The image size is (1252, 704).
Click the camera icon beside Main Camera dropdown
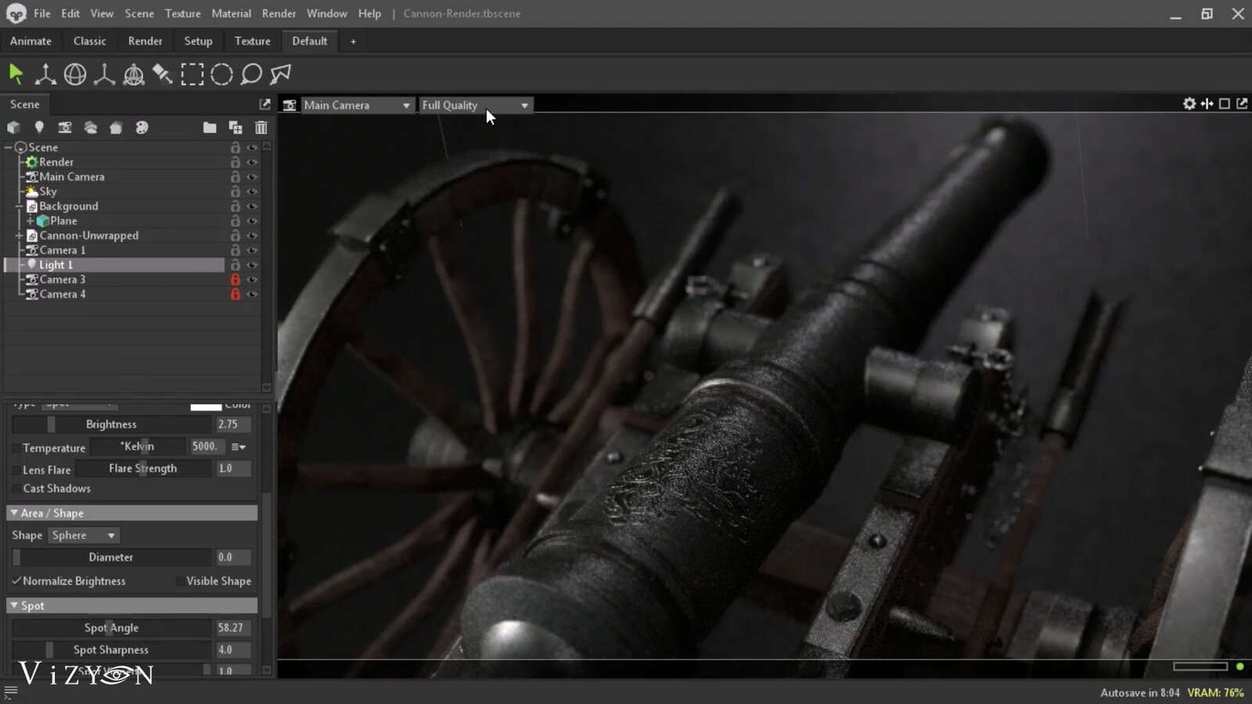(290, 105)
